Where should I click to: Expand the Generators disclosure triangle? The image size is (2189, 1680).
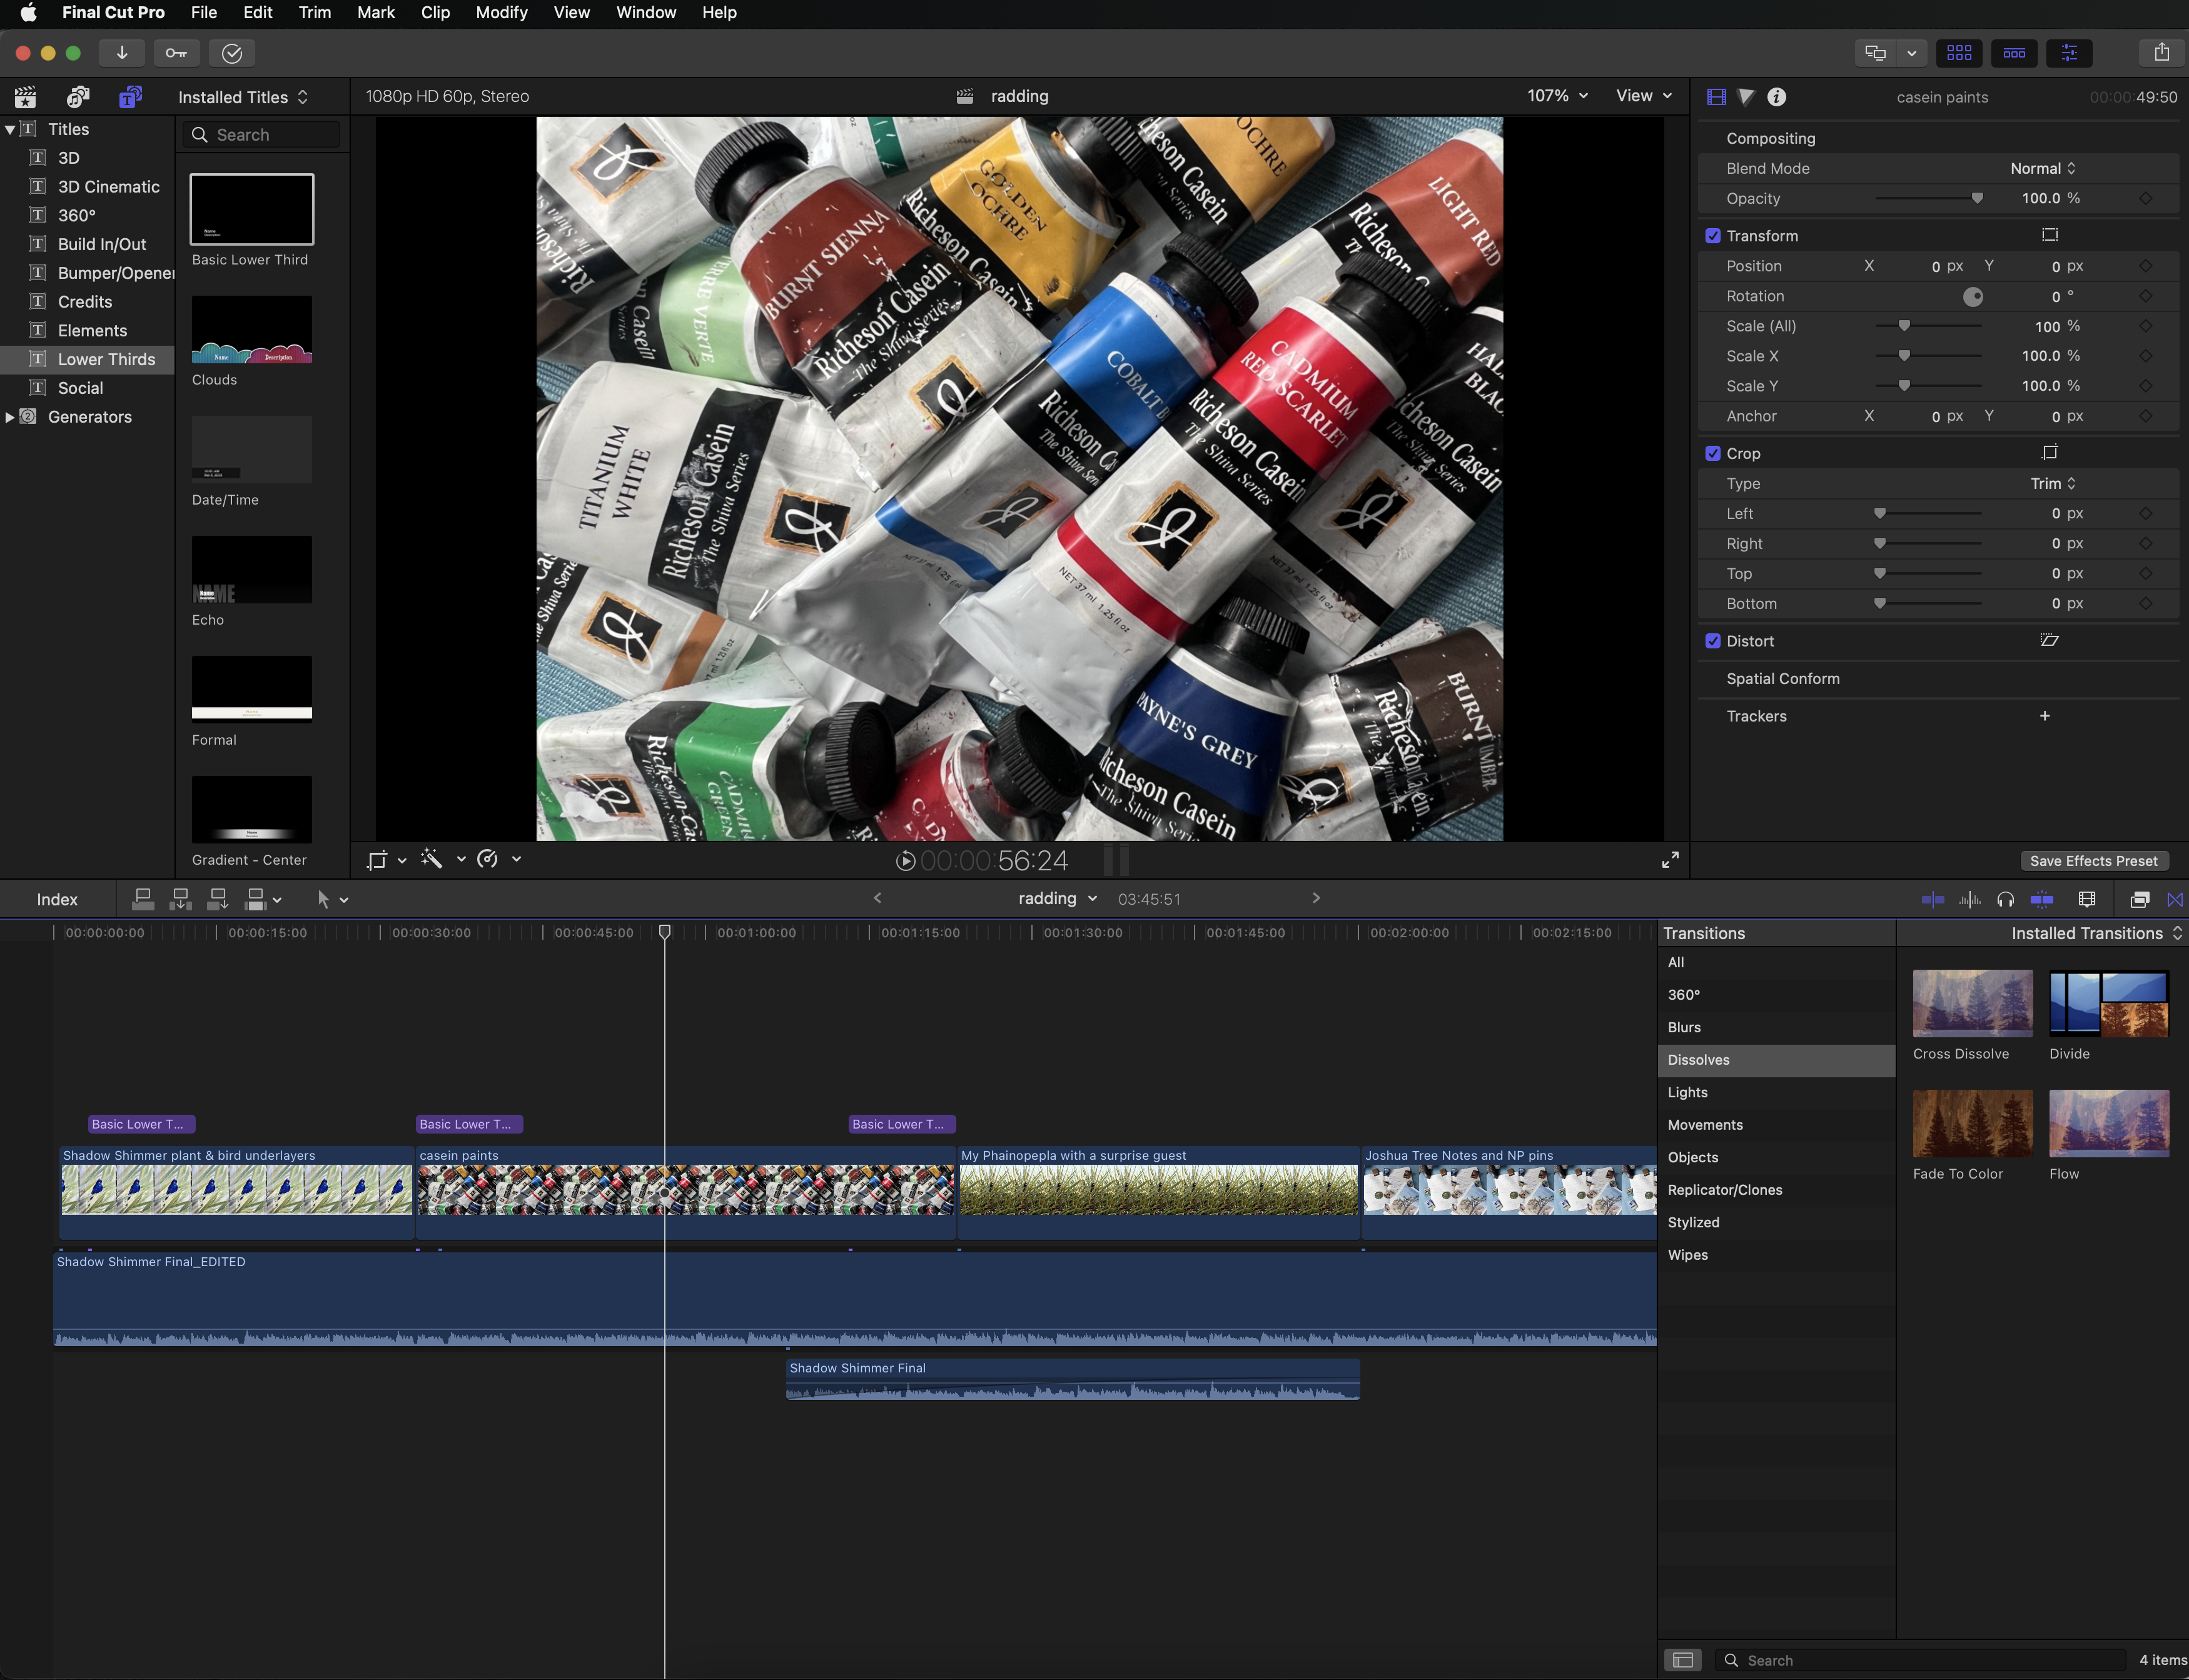point(10,417)
